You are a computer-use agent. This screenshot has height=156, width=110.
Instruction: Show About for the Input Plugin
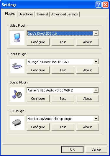(x=88, y=70)
